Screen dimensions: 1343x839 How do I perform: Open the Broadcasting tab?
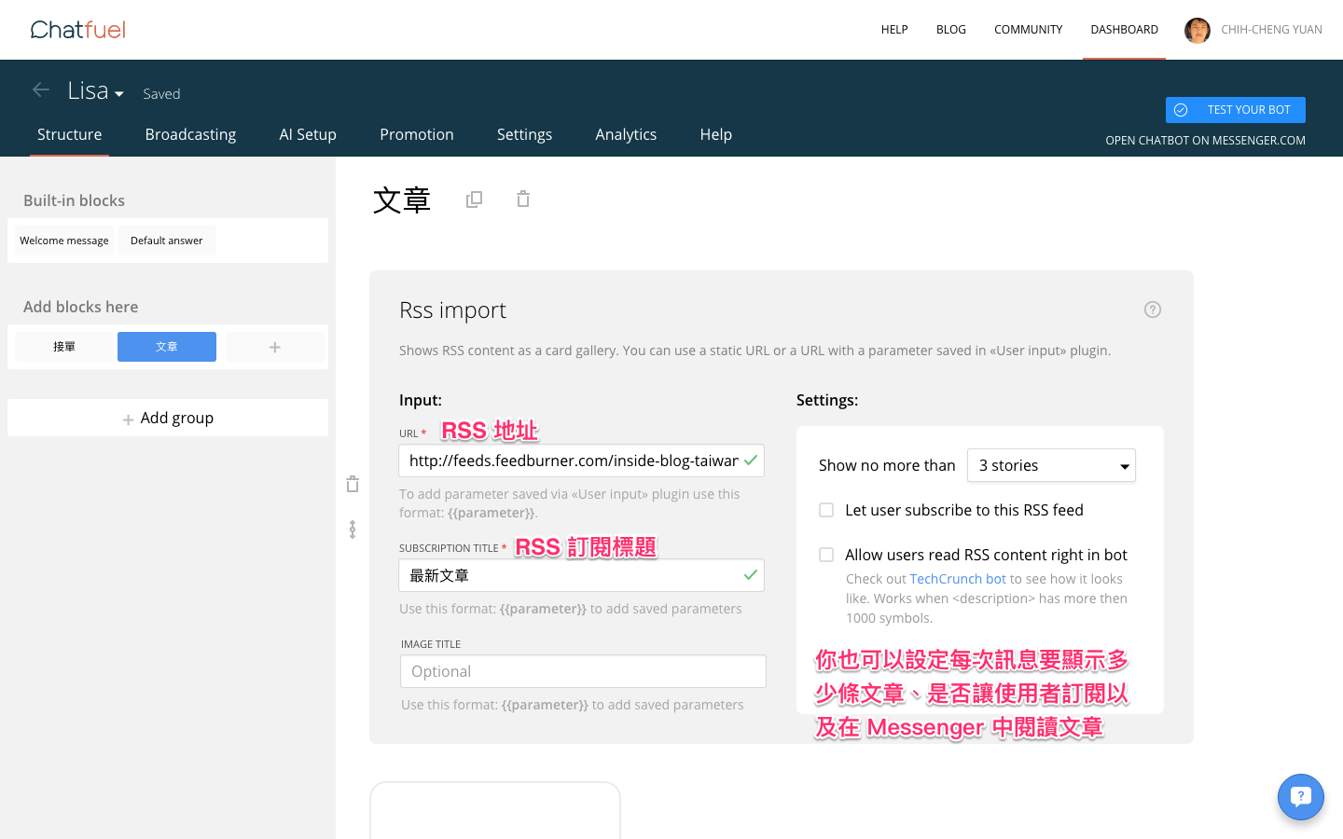point(190,134)
